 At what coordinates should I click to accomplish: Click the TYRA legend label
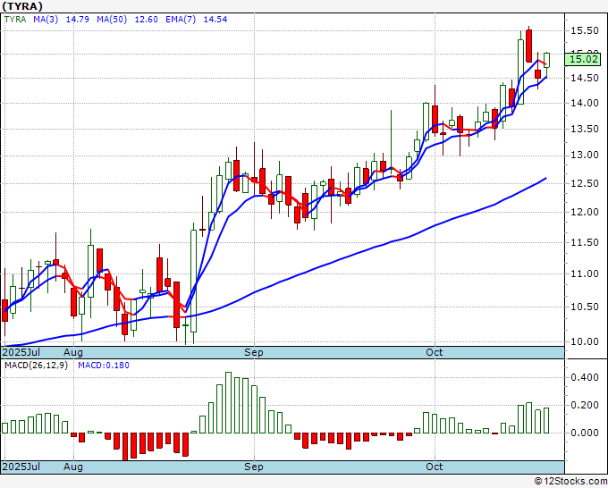click(15, 20)
